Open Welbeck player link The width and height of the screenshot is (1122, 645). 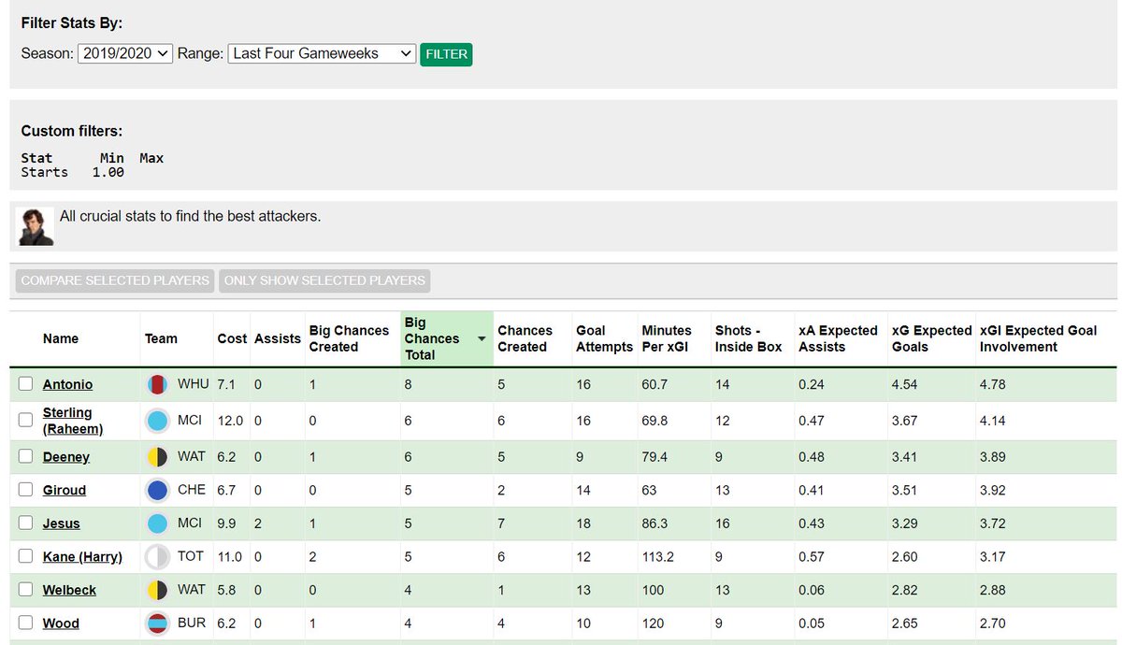[69, 590]
